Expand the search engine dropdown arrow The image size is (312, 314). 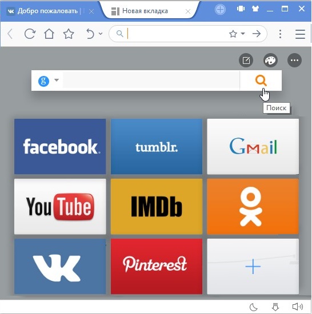click(57, 80)
